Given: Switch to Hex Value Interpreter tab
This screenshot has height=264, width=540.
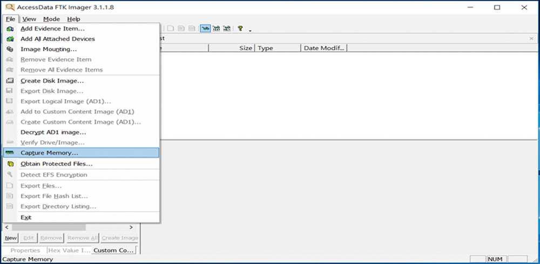Looking at the screenshot, I should pos(69,250).
